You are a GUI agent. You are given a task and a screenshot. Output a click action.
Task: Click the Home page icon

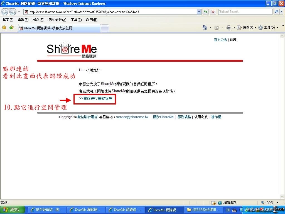pyautogui.click(x=205, y=28)
